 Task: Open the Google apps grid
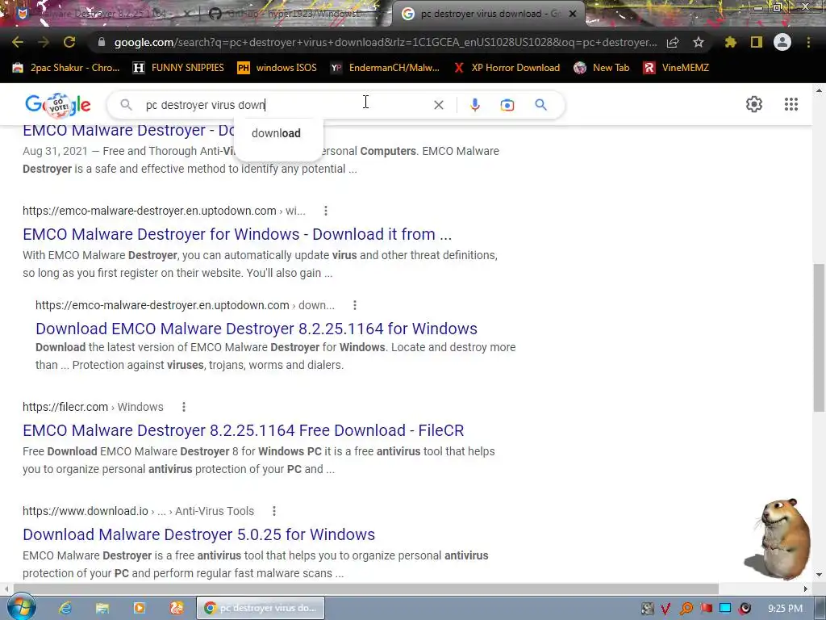click(x=791, y=104)
